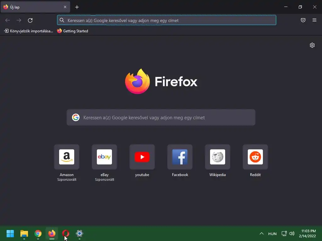Open the Wikipedia shortcut tile
322x241 pixels.
click(218, 157)
